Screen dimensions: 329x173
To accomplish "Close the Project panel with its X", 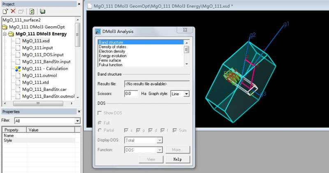I will pos(79,4).
